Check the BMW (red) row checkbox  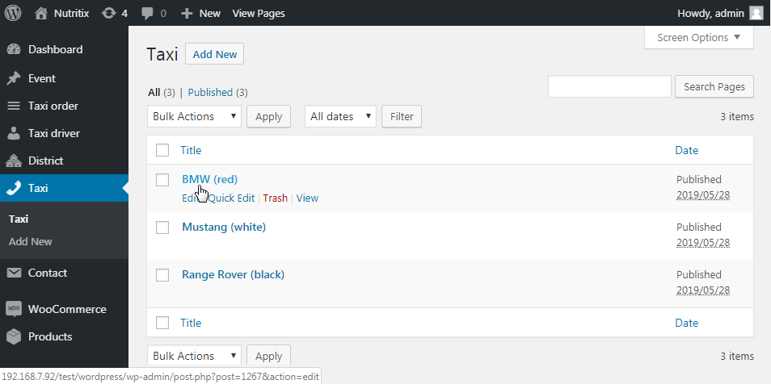[162, 180]
